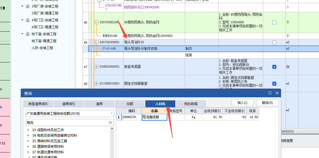Click the 防雨百叶风口3000*2000 cell
This screenshot has height=158, width=319.
tap(154, 7)
